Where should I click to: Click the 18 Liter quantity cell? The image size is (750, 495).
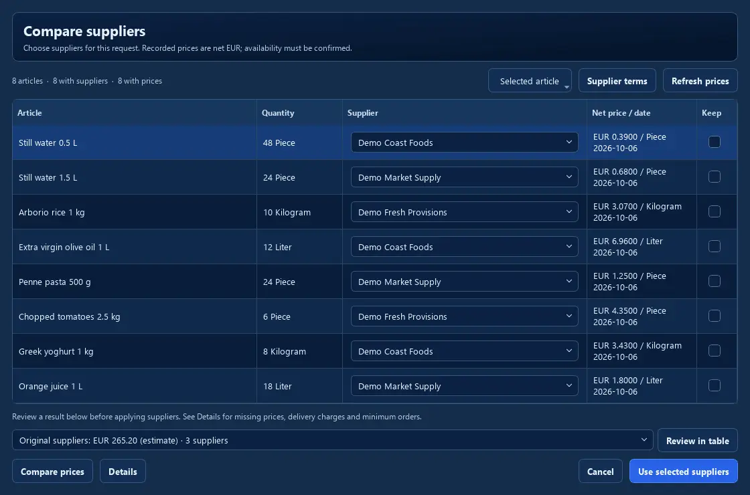pos(299,386)
